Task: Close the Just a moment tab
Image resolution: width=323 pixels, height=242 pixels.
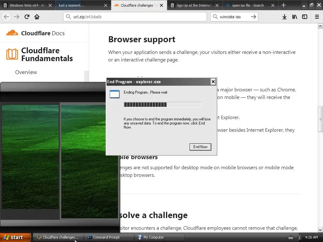Action: coord(106,5)
